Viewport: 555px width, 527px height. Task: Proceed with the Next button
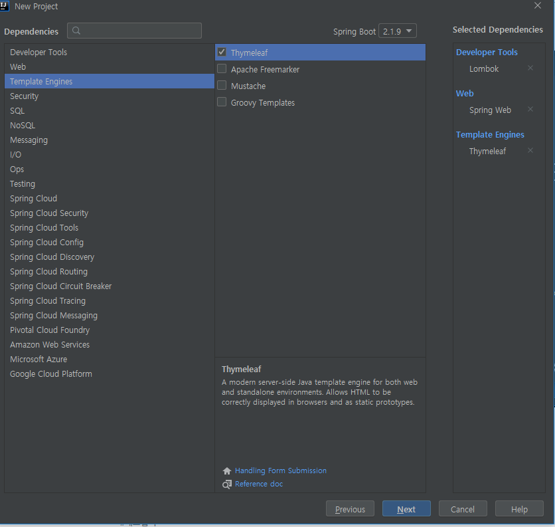pos(406,509)
